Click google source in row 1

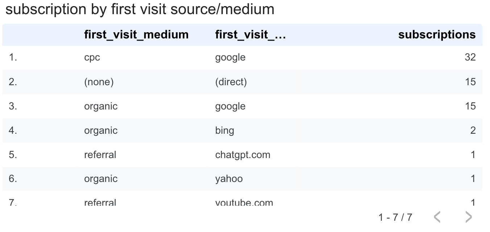tap(230, 57)
